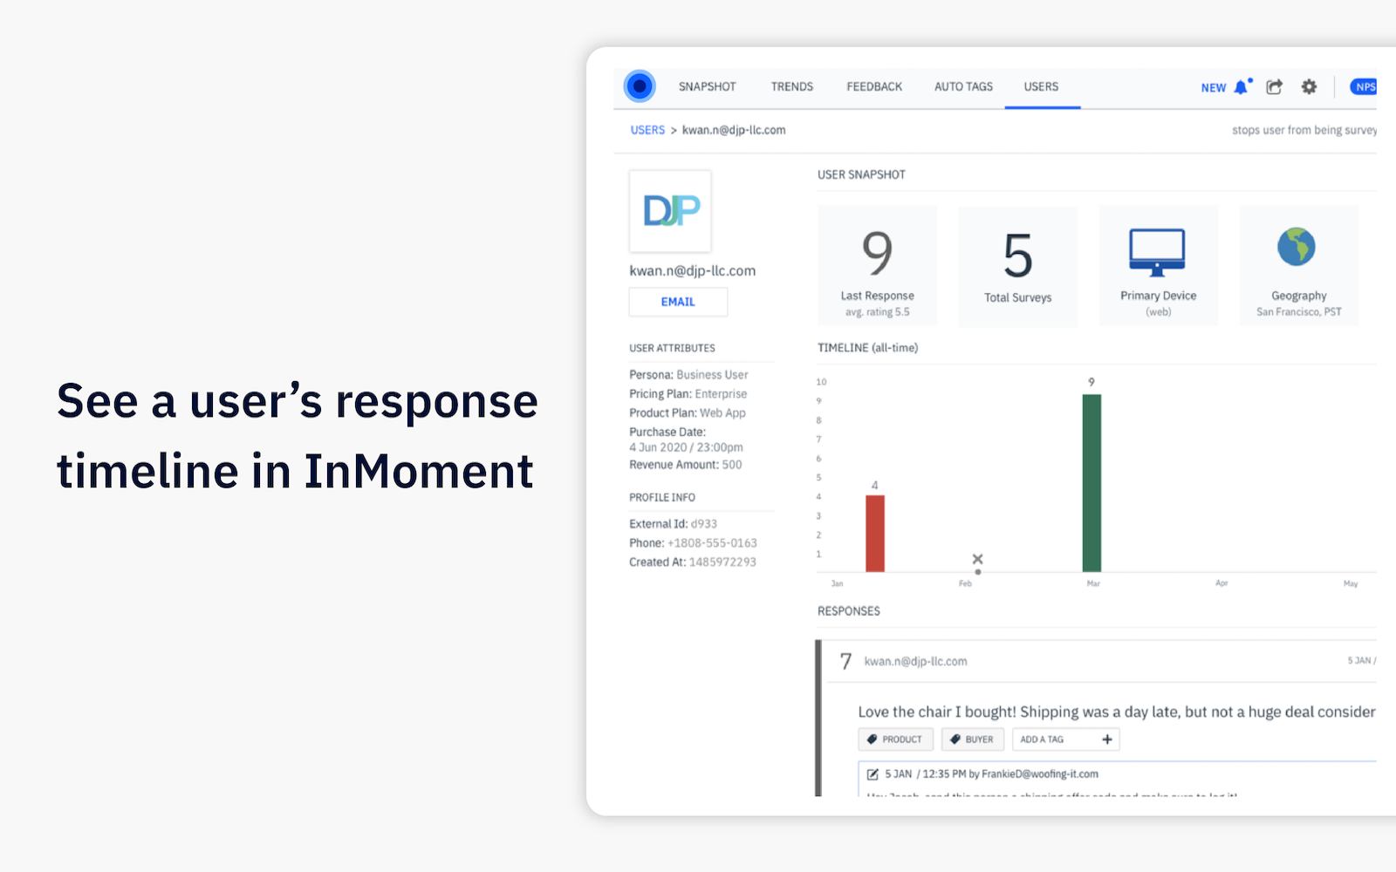Click the X marker near Feb on the timeline
This screenshot has width=1396, height=872.
(977, 557)
